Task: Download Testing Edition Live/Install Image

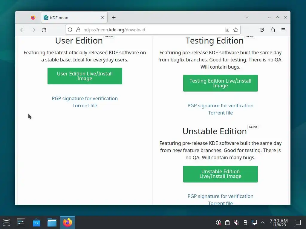Action: point(220,83)
